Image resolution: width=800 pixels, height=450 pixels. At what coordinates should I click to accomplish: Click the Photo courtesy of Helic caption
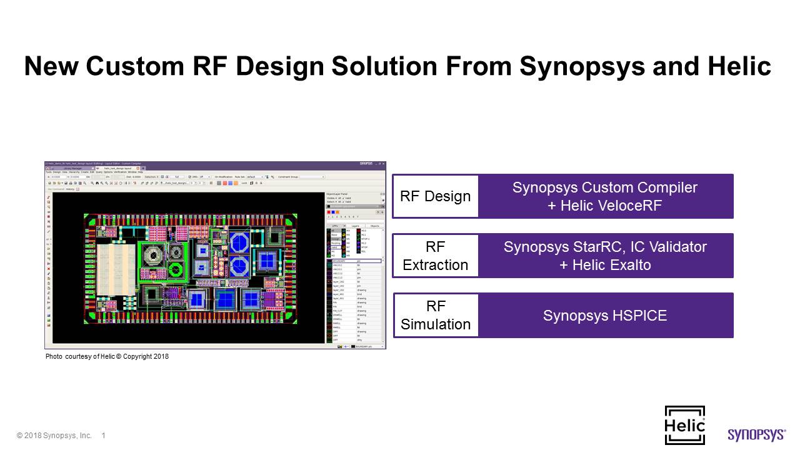click(x=107, y=357)
